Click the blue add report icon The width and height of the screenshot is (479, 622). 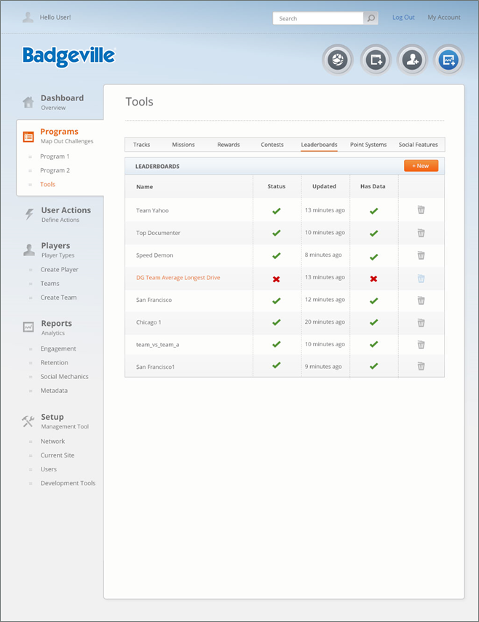[x=449, y=60]
